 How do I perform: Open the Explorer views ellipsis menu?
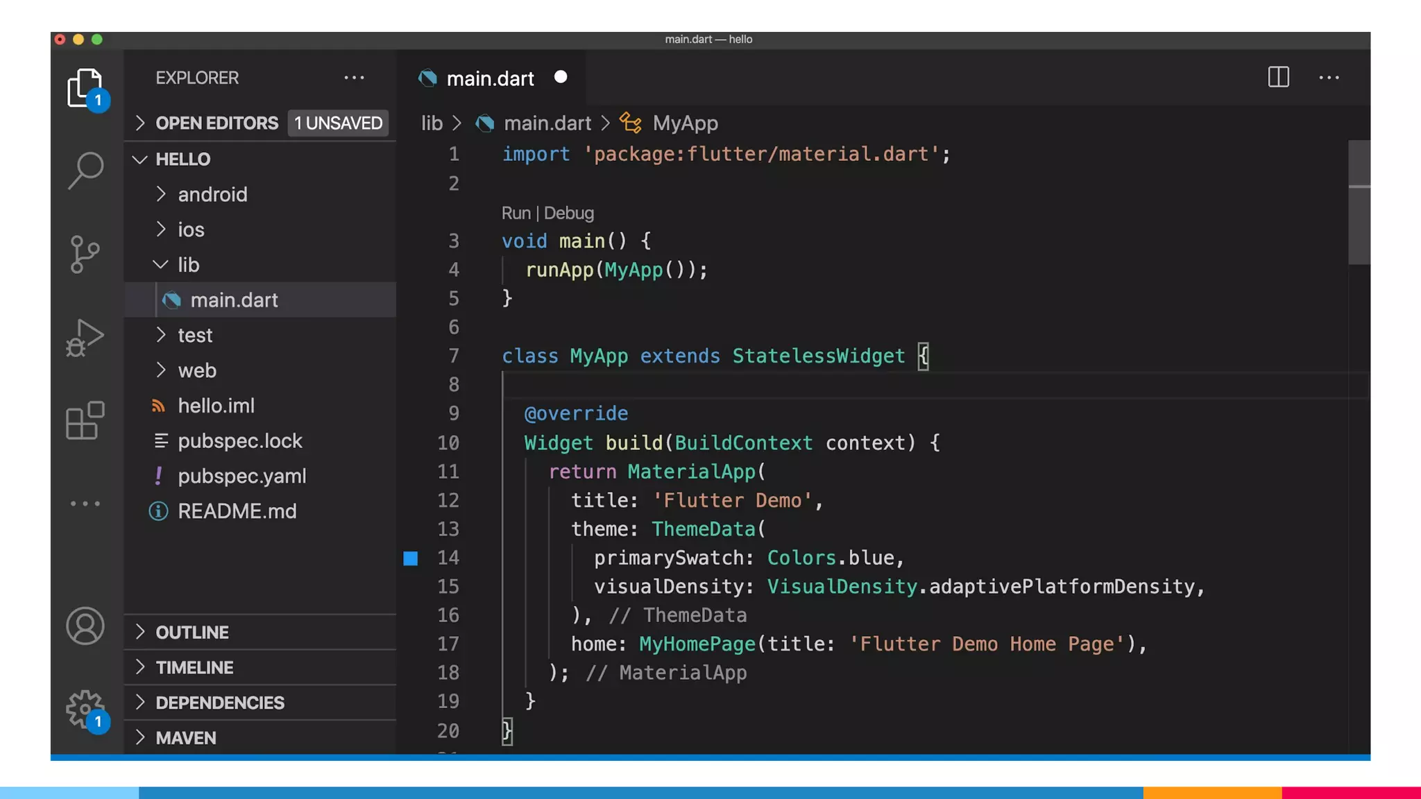click(354, 78)
